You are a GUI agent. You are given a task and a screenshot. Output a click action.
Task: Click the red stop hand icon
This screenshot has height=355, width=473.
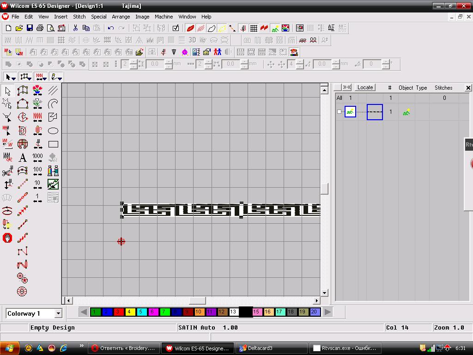click(7, 238)
